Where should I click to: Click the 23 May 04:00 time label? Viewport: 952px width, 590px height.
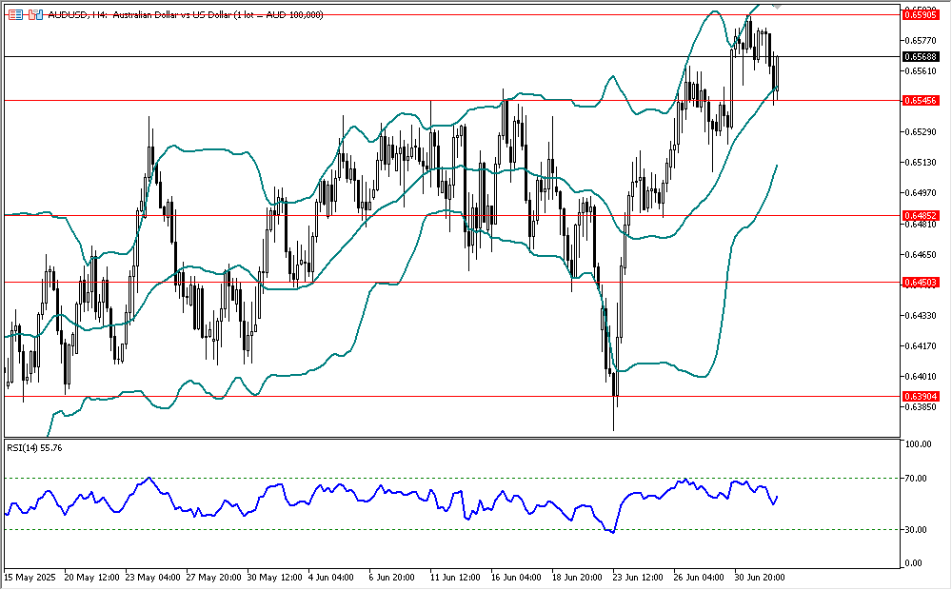[x=153, y=578]
